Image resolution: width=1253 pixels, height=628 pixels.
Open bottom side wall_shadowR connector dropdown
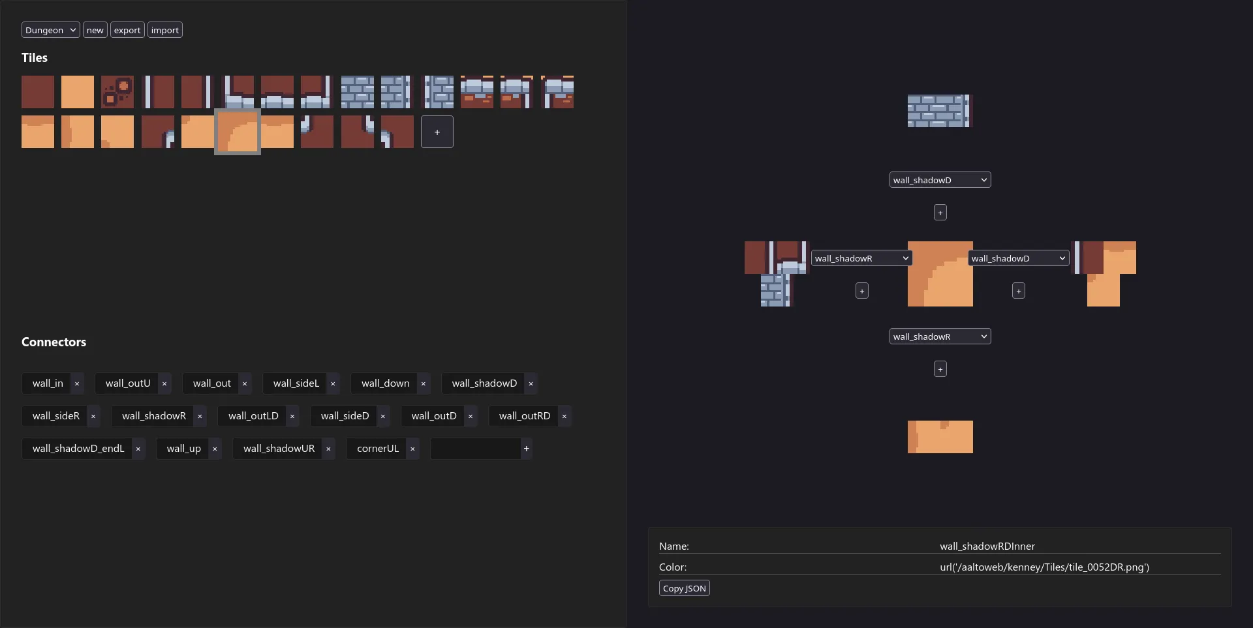(x=940, y=336)
